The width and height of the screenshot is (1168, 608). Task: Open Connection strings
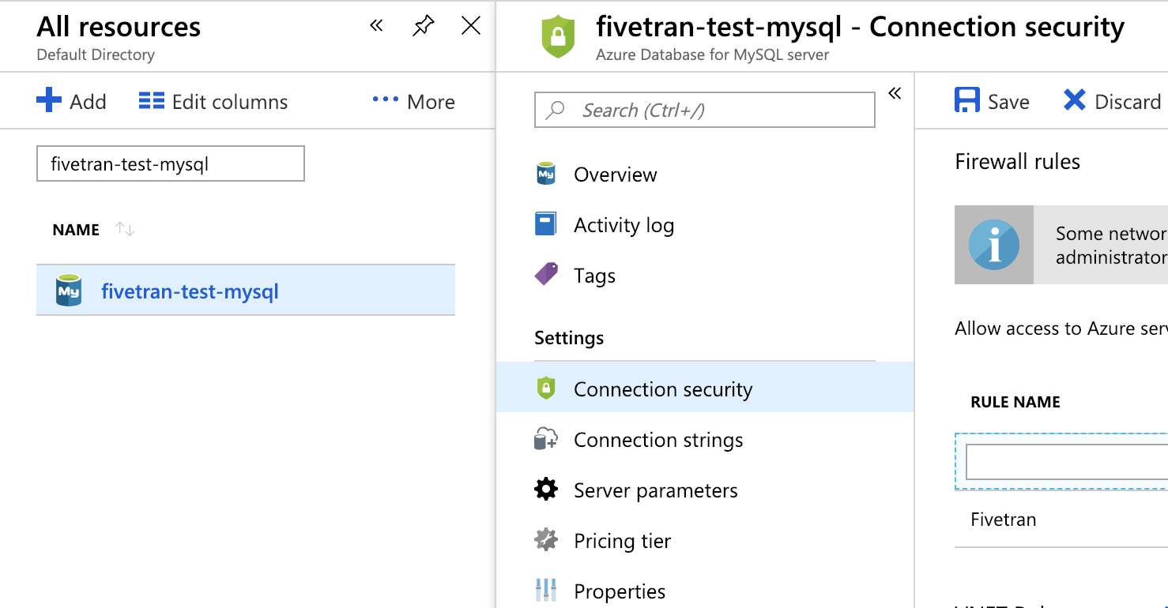click(658, 440)
